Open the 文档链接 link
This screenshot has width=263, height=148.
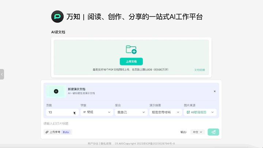click(x=199, y=70)
